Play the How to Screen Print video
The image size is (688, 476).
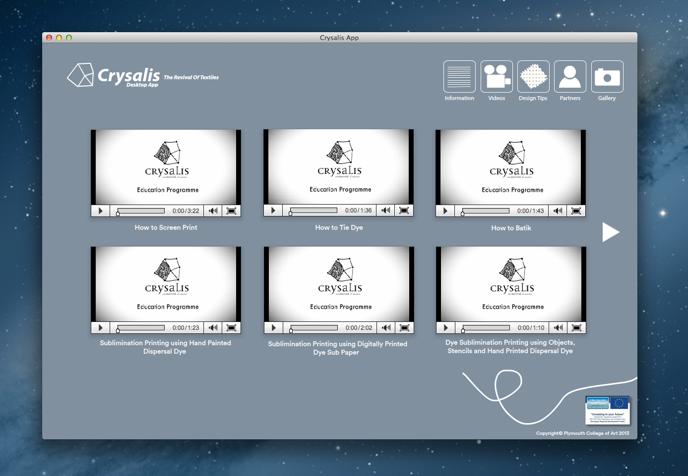(x=100, y=211)
